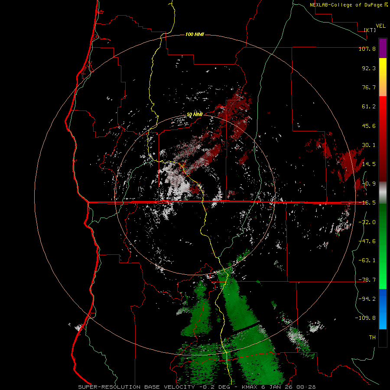
Task: Select the 45.6 velocity scale value
Action: 369,126
